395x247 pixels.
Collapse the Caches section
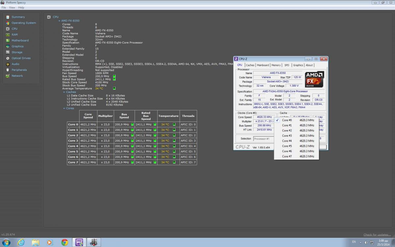click(64, 92)
